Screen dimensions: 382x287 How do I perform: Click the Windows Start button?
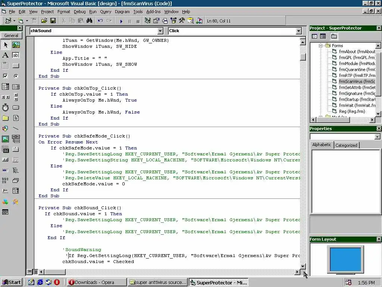pyautogui.click(x=12, y=283)
